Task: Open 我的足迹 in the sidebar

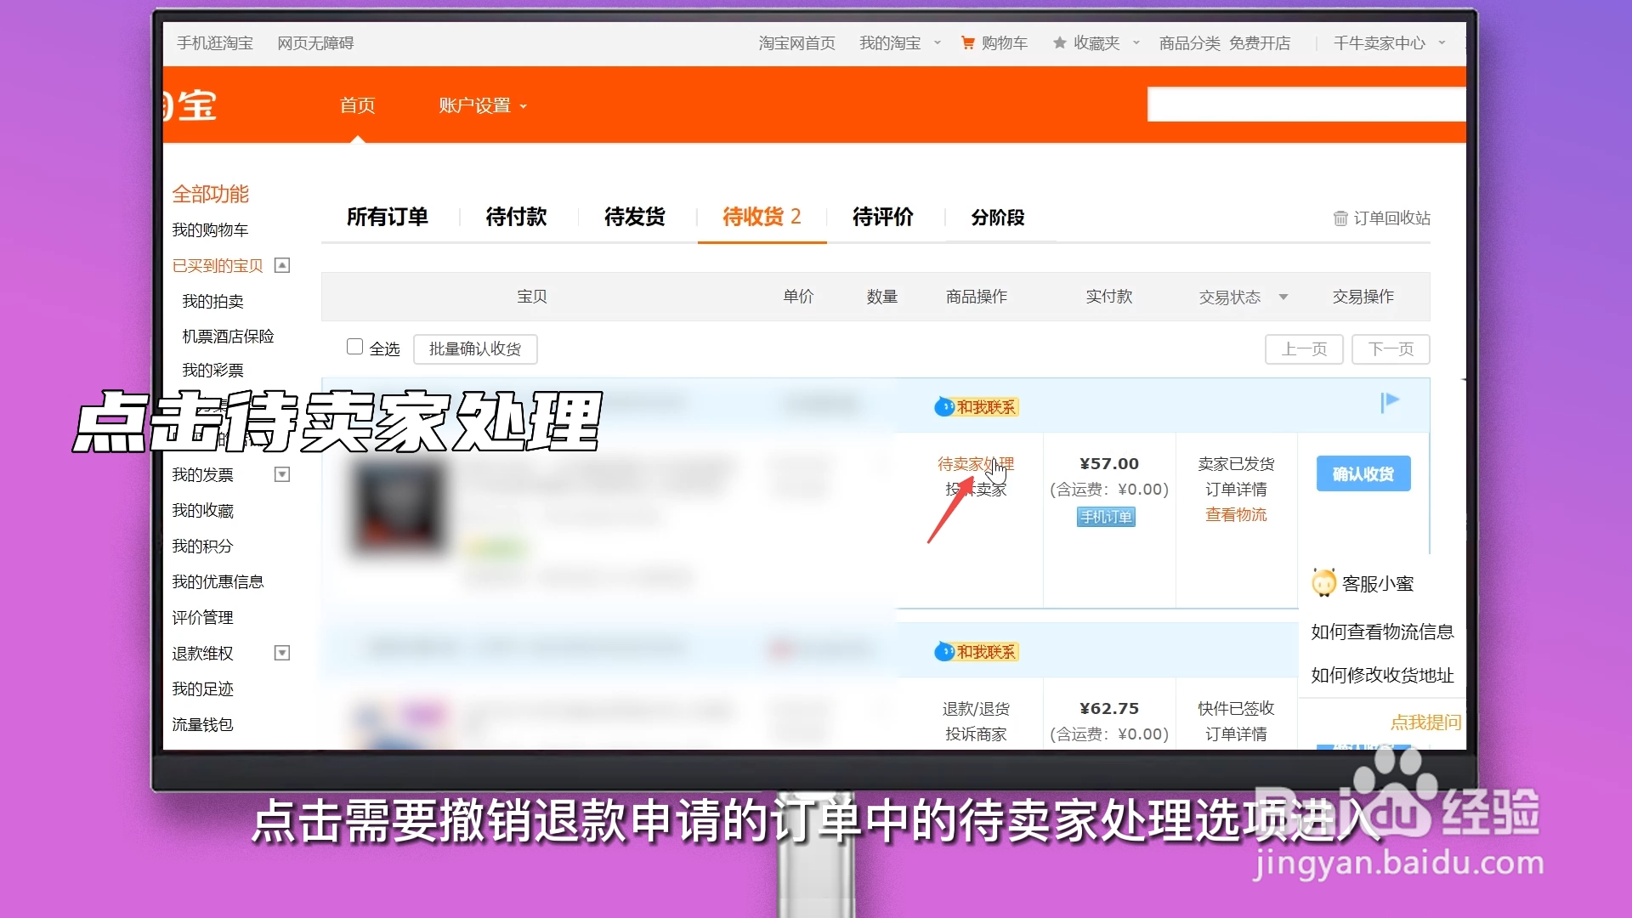Action: (202, 689)
